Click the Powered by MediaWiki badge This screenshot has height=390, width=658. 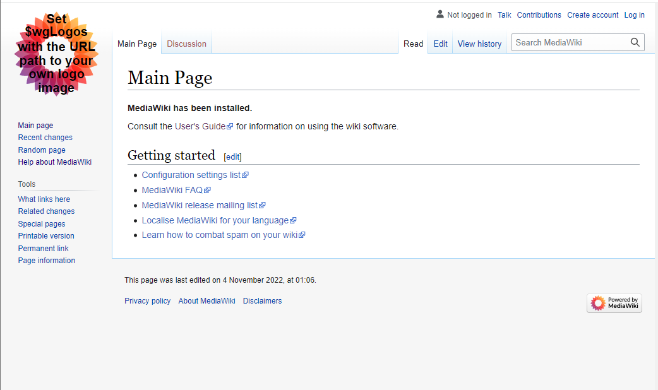click(614, 304)
